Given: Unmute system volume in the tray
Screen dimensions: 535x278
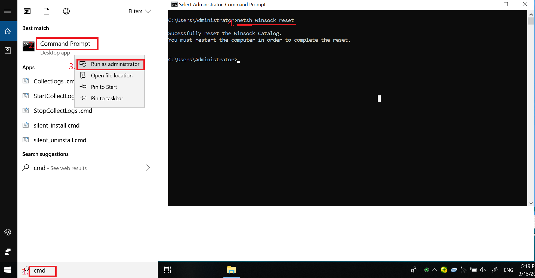Looking at the screenshot, I should 483,270.
